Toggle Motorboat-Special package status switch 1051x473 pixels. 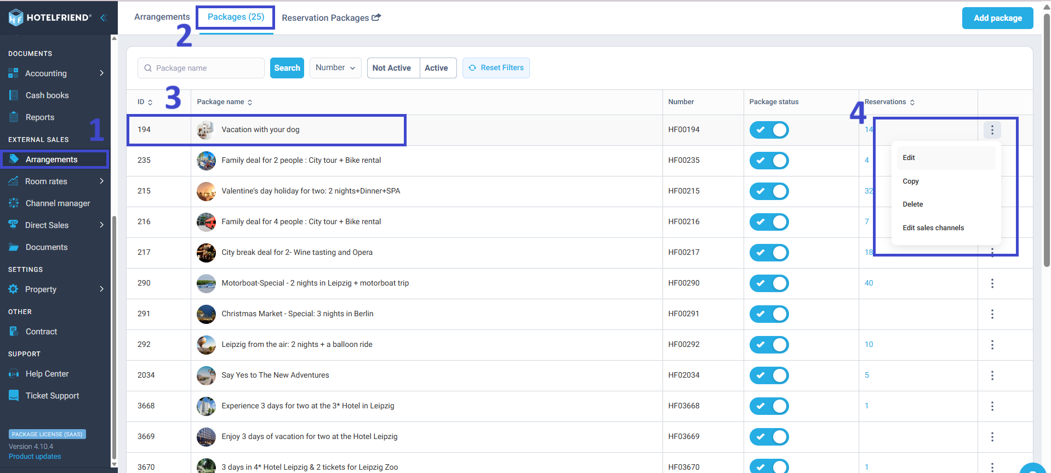pyautogui.click(x=769, y=283)
